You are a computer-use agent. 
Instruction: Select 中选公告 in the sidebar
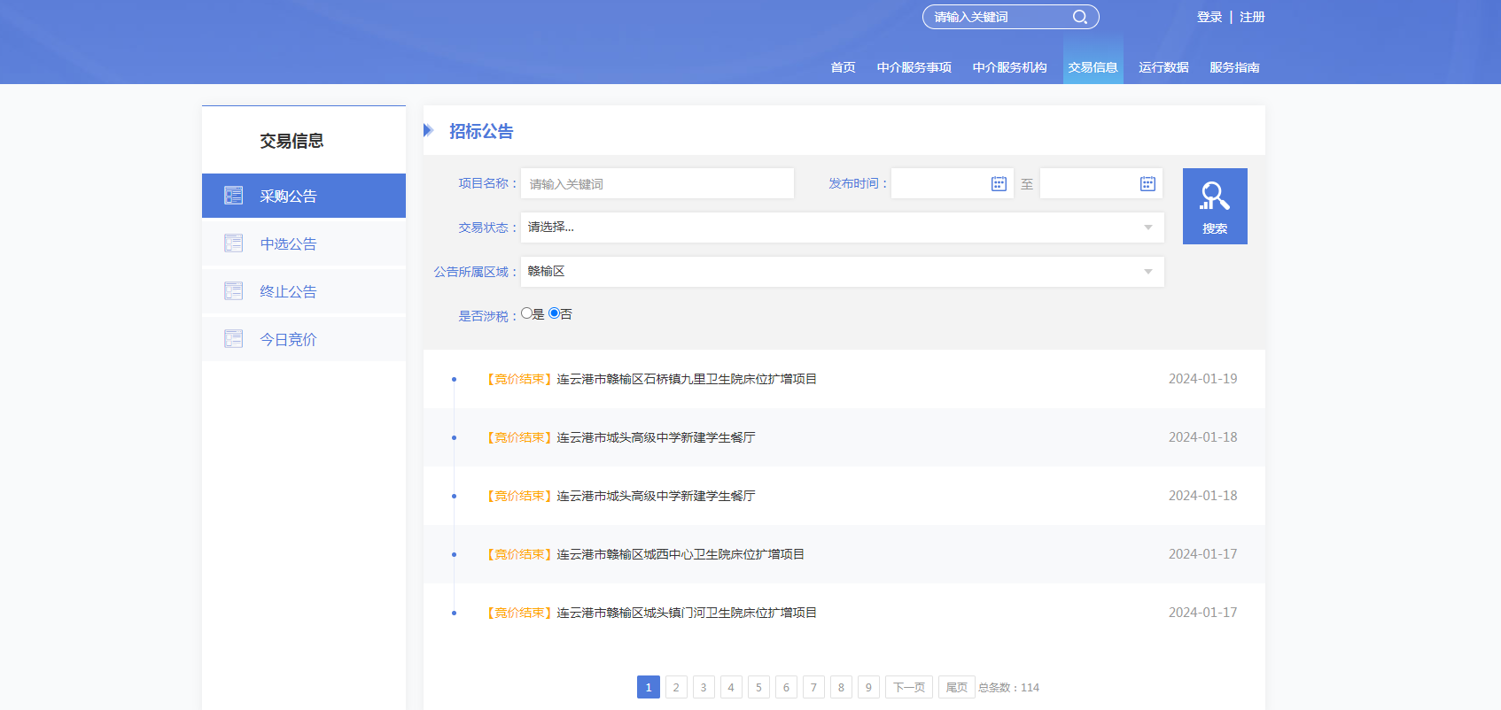coord(304,243)
